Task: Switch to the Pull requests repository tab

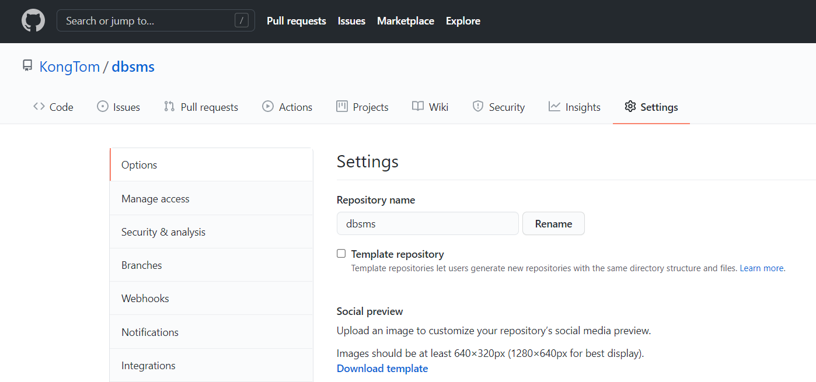Action: tap(201, 107)
